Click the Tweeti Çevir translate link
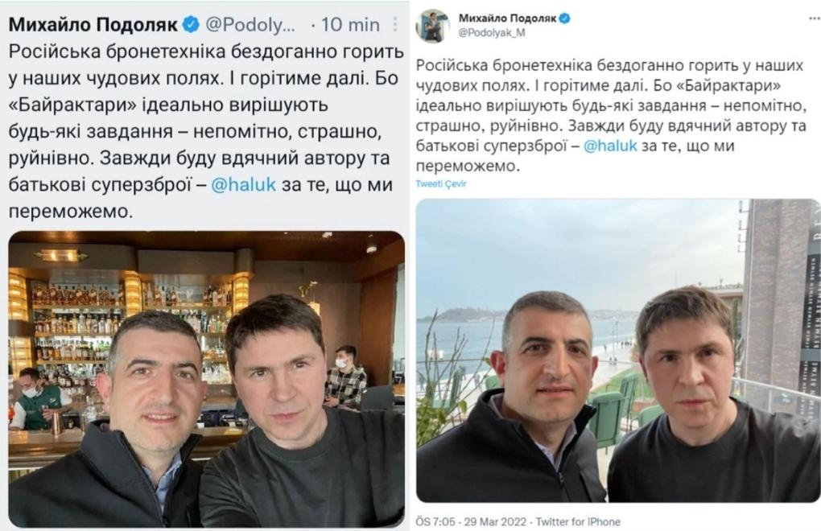 point(441,183)
